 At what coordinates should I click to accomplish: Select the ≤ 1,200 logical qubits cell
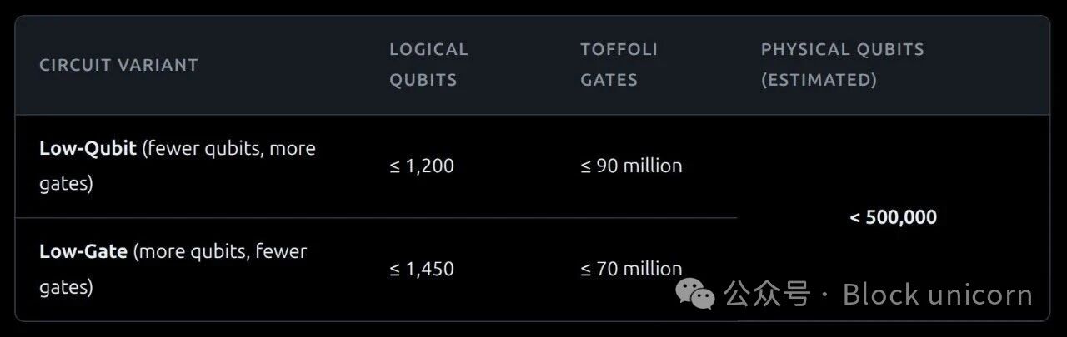tap(422, 166)
